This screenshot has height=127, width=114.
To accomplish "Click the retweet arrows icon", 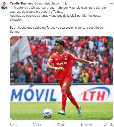I will tap(35, 125).
